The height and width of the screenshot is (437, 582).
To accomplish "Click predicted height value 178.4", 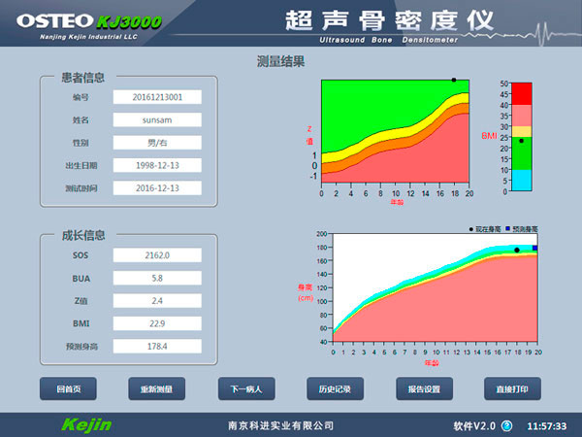I will (157, 347).
